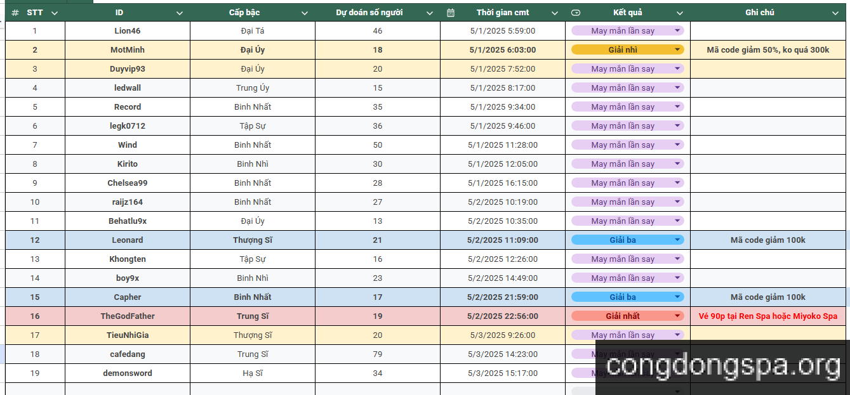Click the calendar icon in Thời gian cmt header
This screenshot has height=395, width=850.
pyautogui.click(x=451, y=13)
